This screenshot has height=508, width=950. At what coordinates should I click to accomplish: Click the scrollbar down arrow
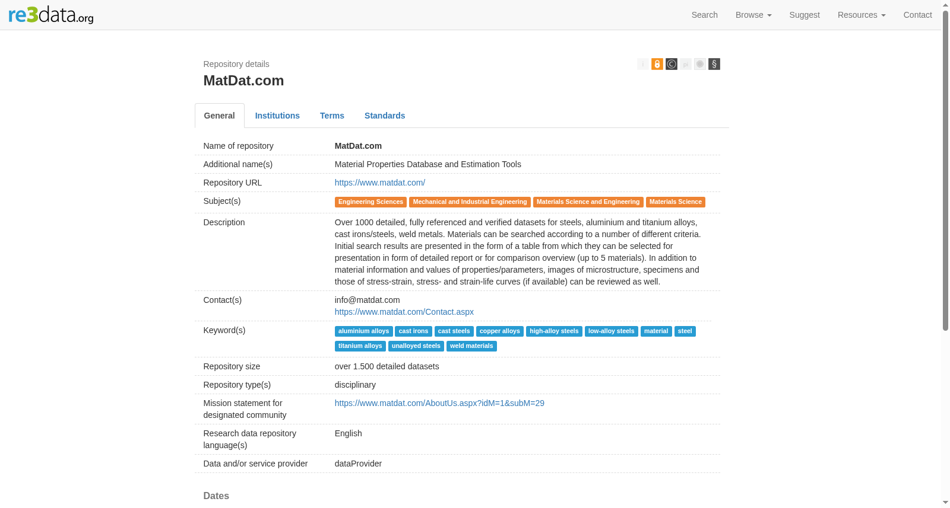(x=946, y=503)
